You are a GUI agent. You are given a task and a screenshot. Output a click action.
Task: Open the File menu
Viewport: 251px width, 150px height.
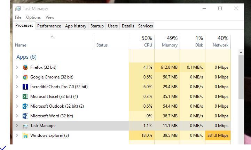pos(18,17)
